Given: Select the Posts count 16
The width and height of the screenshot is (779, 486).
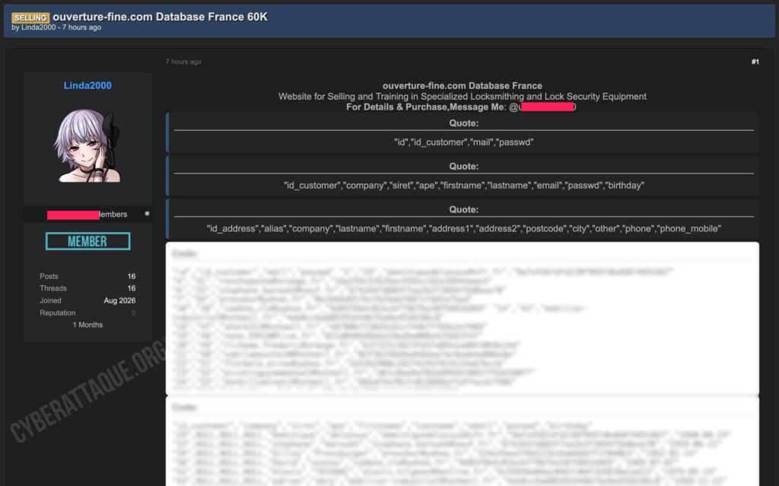Looking at the screenshot, I should point(131,276).
